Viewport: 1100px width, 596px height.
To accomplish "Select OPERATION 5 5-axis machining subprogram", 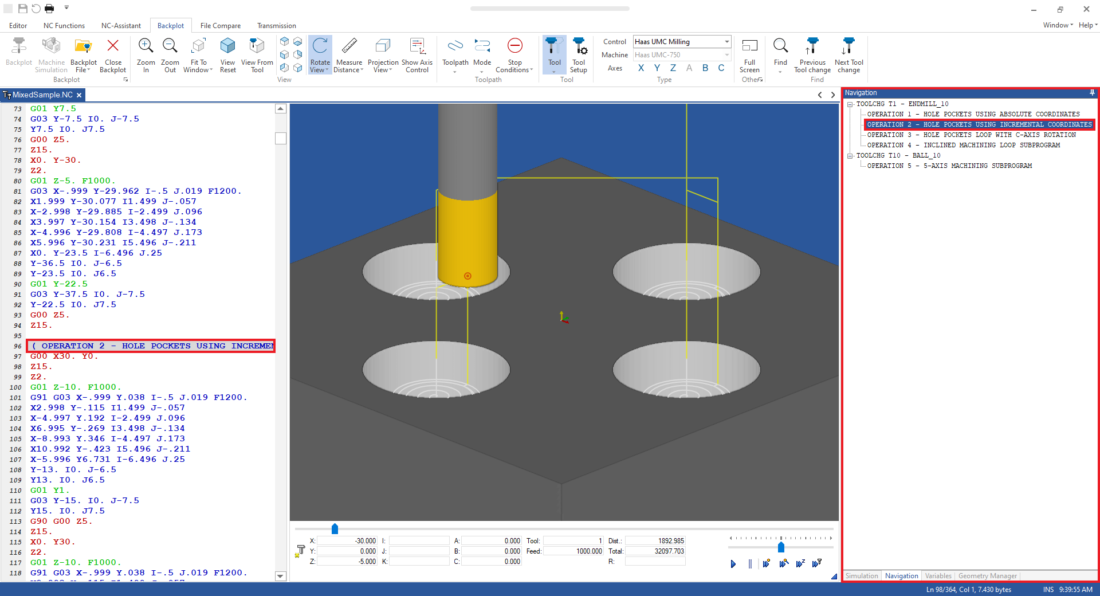I will (x=949, y=166).
